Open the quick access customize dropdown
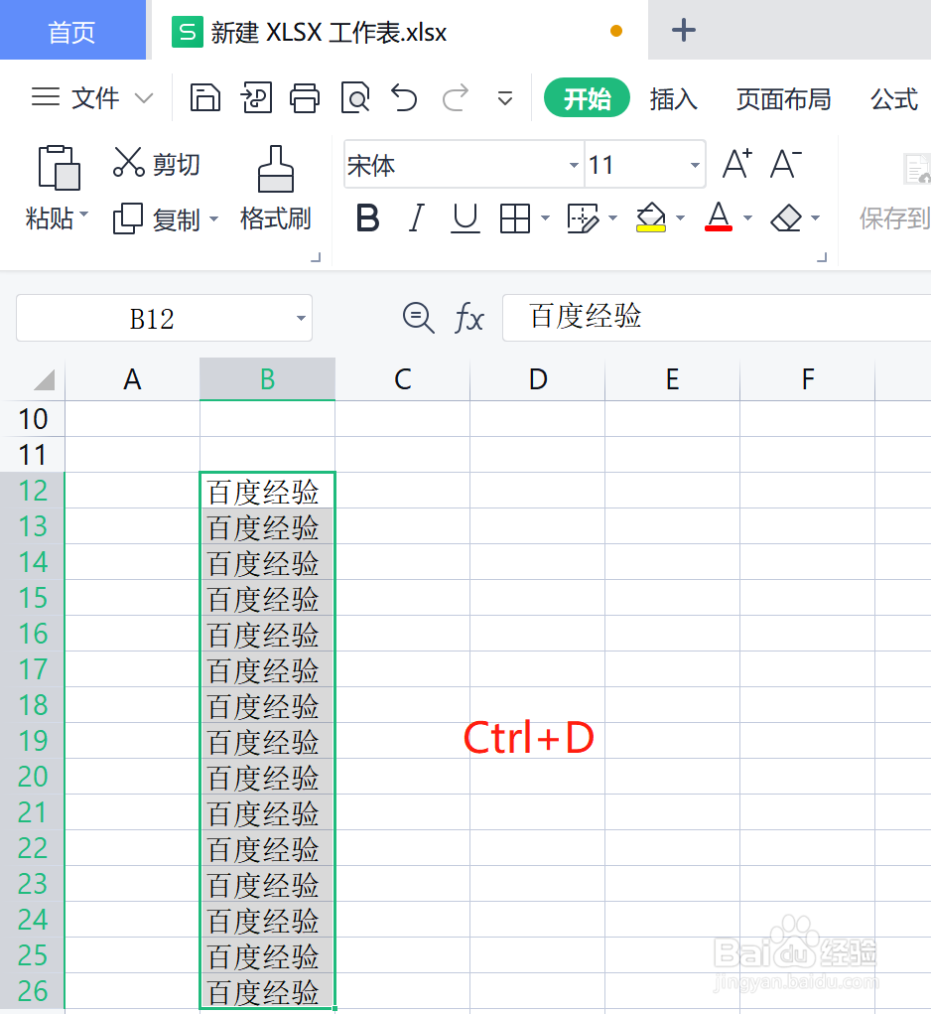 click(505, 99)
